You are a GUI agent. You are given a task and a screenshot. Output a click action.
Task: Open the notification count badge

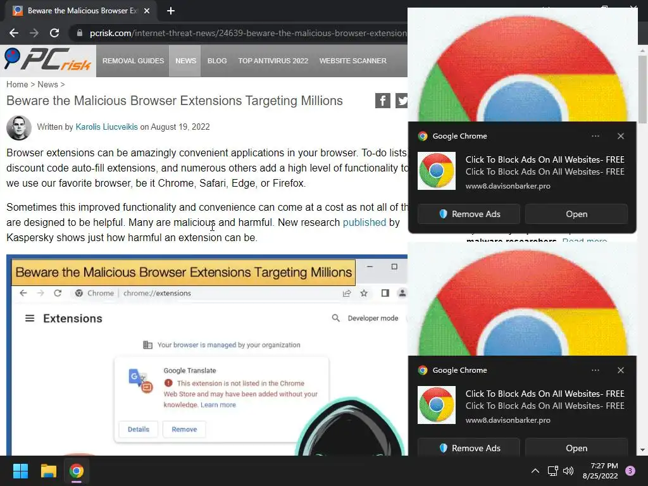630,471
